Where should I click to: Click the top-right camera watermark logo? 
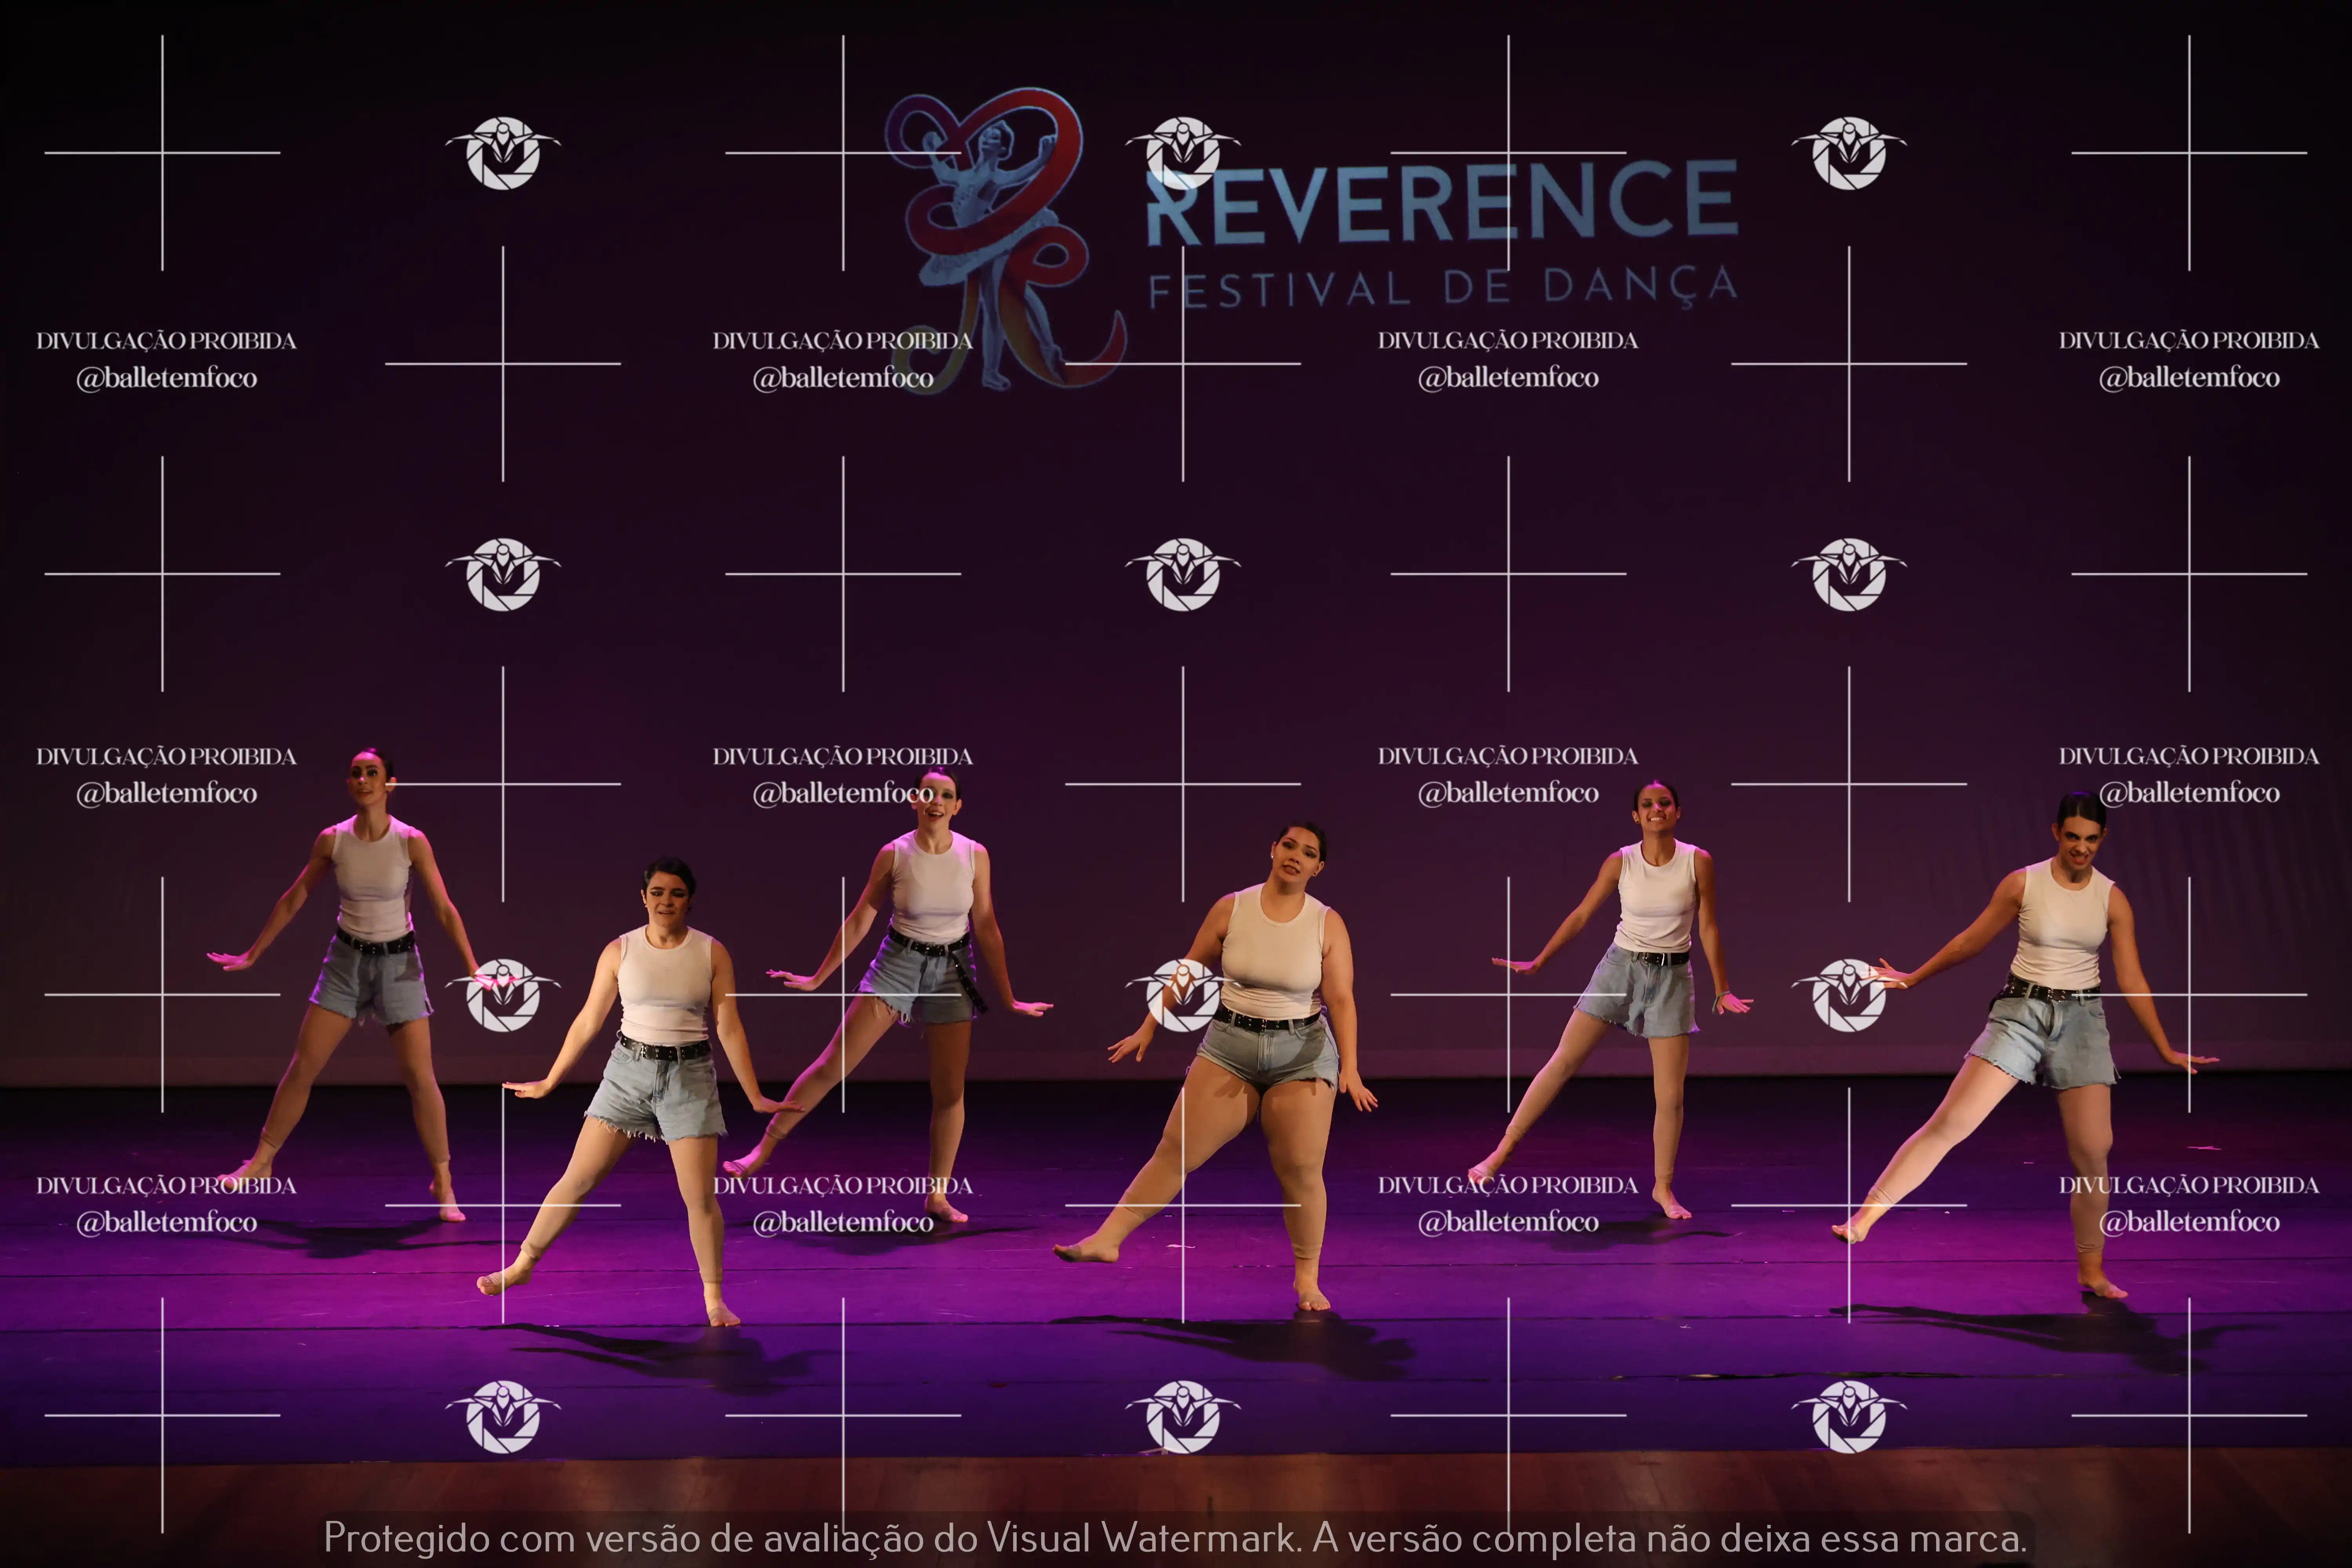1849,153
